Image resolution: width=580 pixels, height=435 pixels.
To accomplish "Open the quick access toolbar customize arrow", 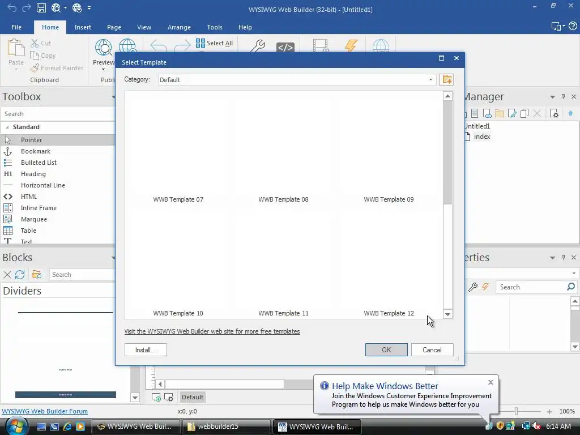I will tap(89, 8).
